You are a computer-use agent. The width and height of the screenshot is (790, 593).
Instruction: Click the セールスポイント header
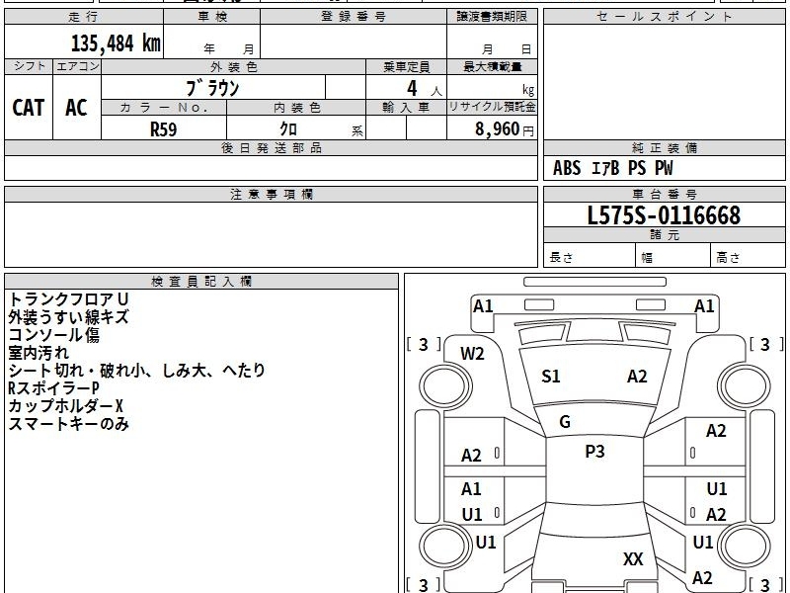pos(664,17)
